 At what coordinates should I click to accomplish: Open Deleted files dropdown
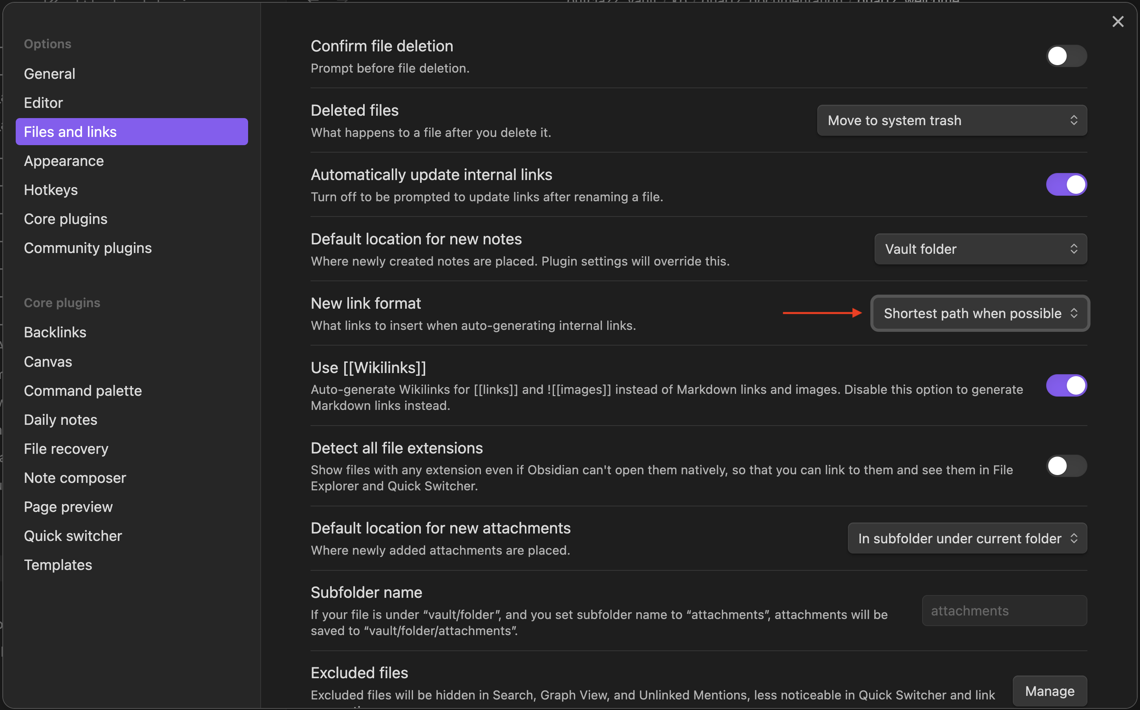pos(952,121)
